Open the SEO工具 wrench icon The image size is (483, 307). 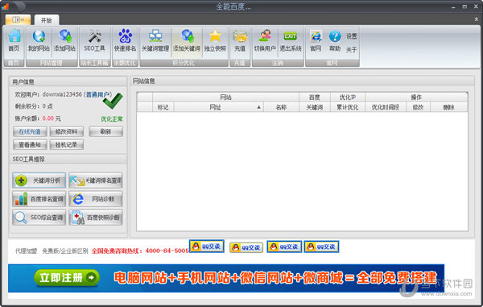tap(94, 40)
